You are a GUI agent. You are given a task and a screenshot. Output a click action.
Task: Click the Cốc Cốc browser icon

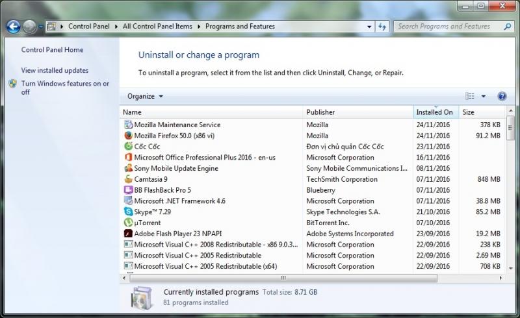point(128,146)
